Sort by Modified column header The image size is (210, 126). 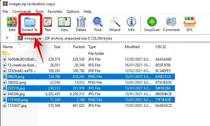click(x=132, y=47)
